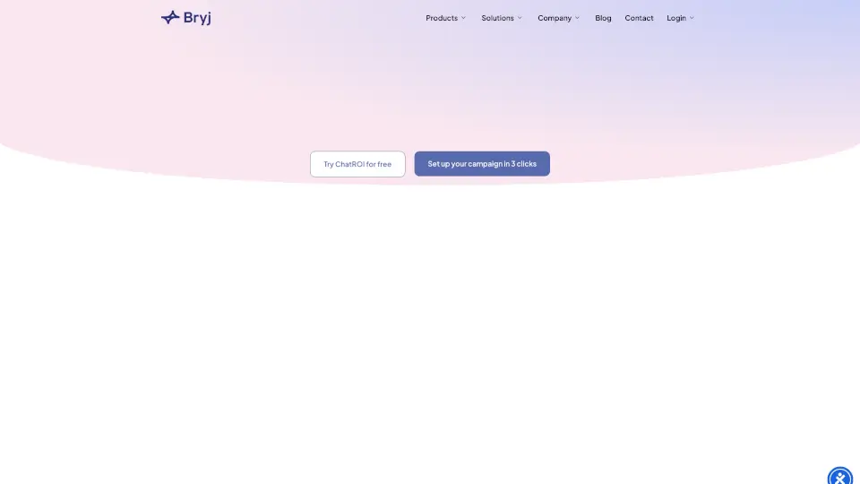Expand the Products dropdown chevron
Image resolution: width=860 pixels, height=484 pixels.
point(463,18)
